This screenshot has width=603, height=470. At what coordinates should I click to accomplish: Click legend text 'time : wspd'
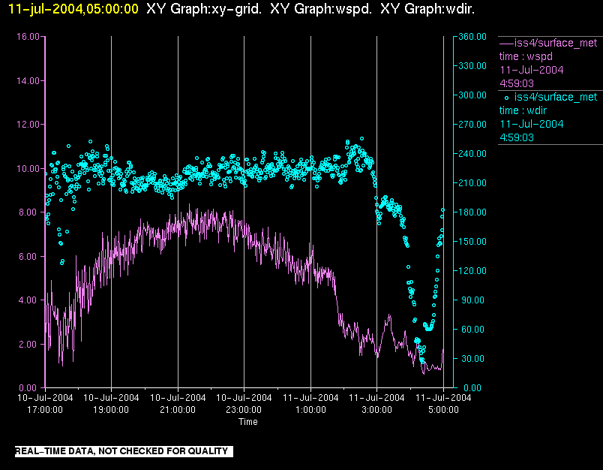pyautogui.click(x=526, y=56)
